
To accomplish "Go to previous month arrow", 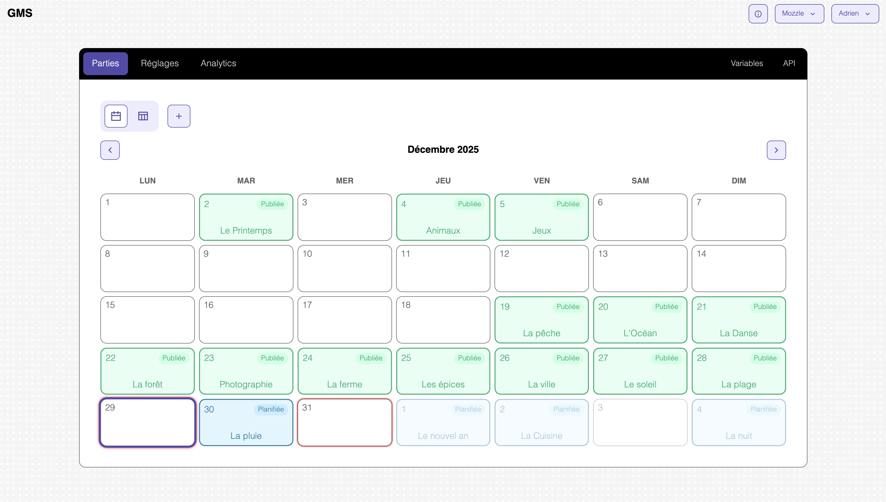I will click(110, 150).
